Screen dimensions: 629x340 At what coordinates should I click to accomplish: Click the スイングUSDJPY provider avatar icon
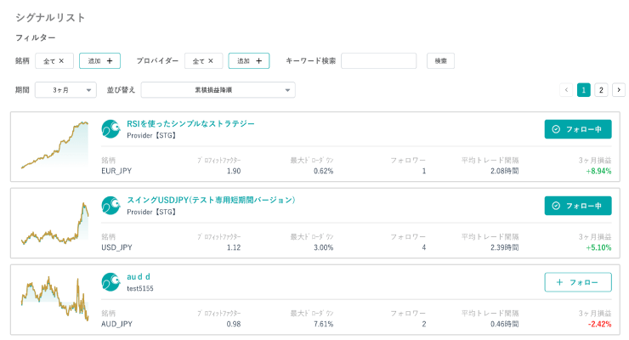coord(110,206)
